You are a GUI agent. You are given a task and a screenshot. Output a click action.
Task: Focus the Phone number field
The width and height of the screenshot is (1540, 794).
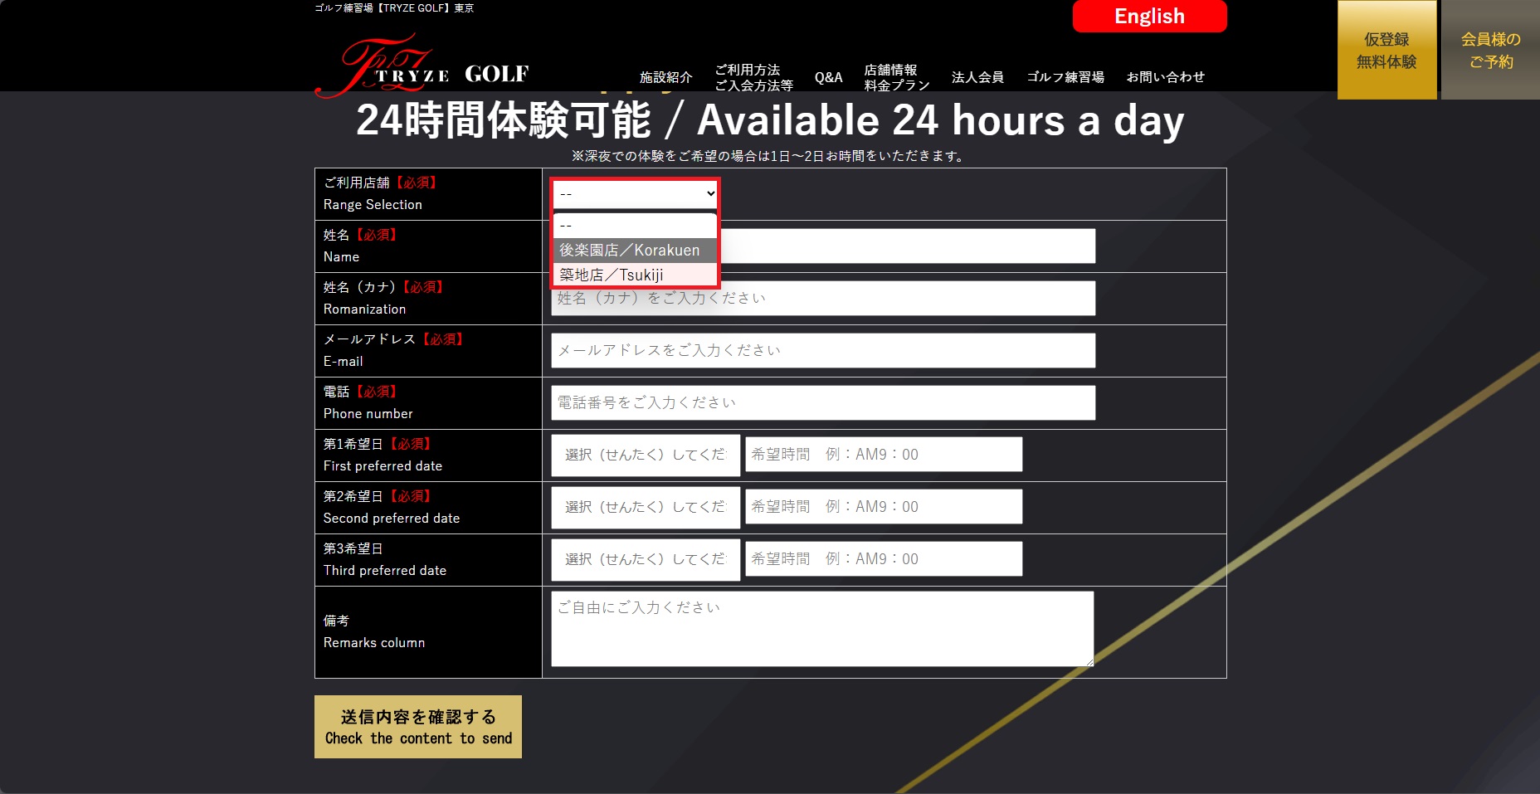pos(823,402)
